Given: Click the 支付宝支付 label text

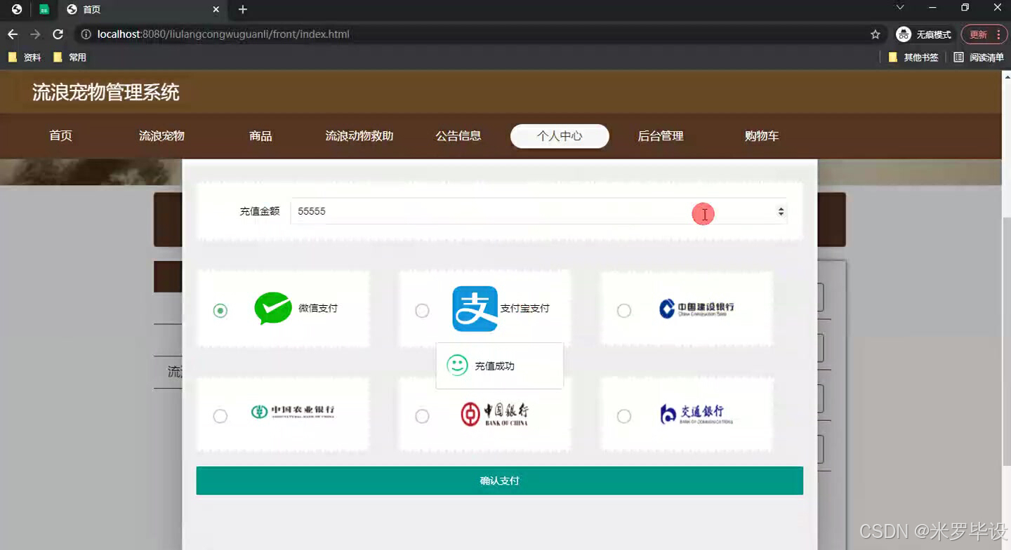Looking at the screenshot, I should (x=524, y=308).
